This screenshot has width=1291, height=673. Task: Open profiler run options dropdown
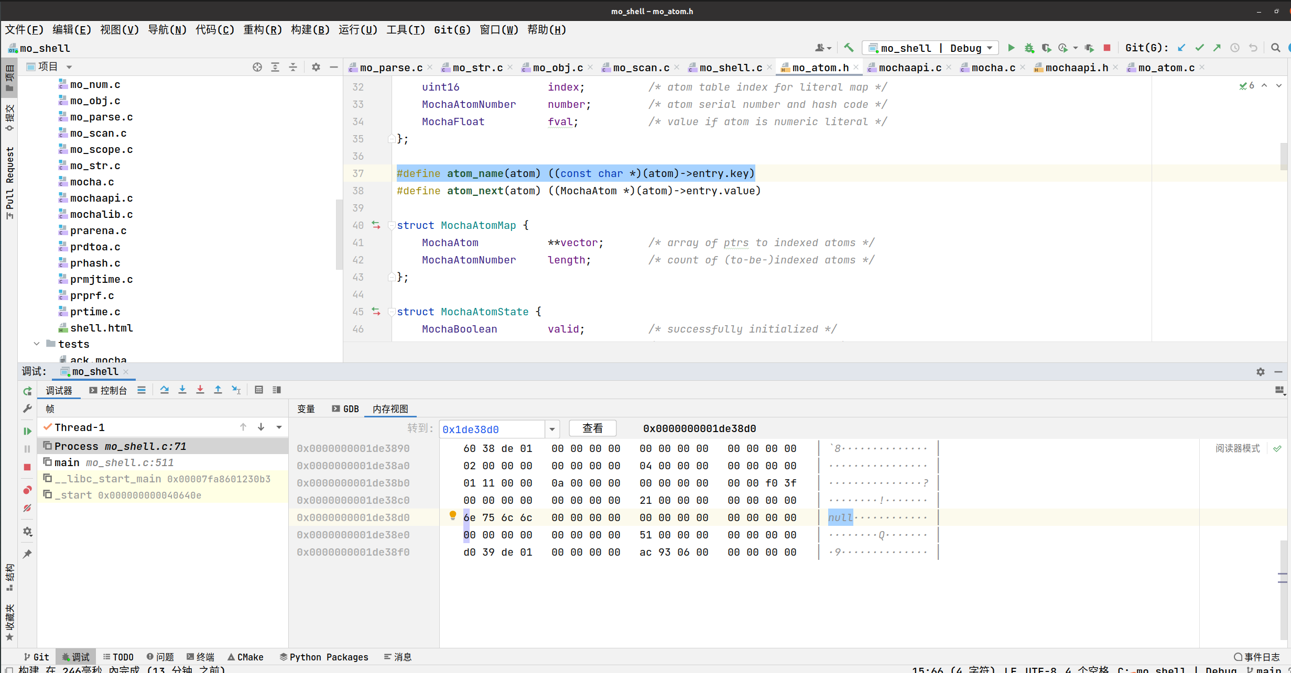pos(1076,48)
